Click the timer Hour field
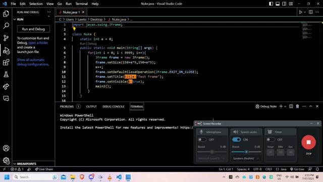Screen dimensions: 323x182 point(271,153)
